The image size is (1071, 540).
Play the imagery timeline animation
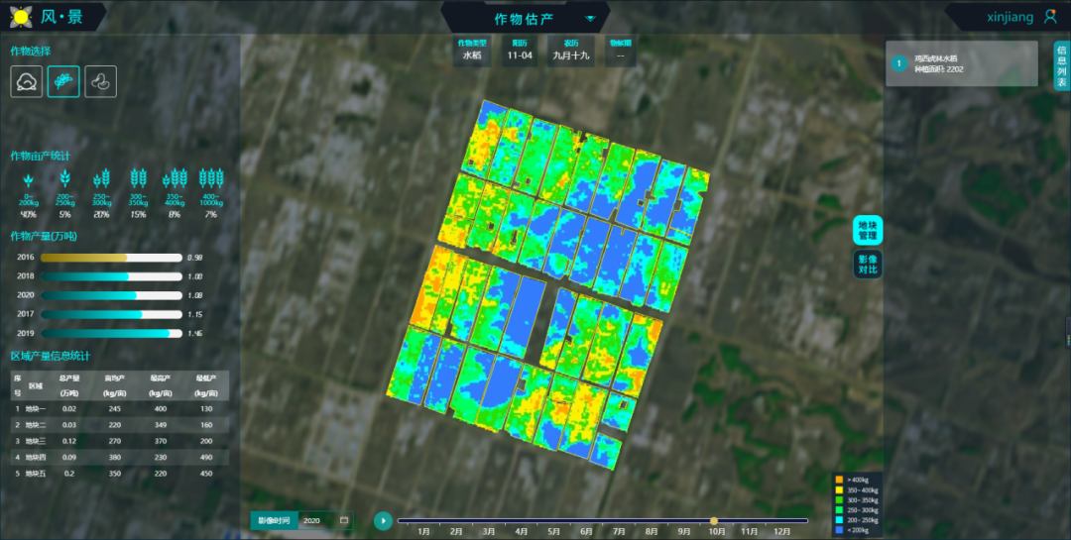point(382,520)
